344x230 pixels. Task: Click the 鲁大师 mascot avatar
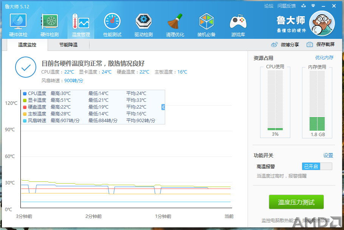[x=322, y=23]
